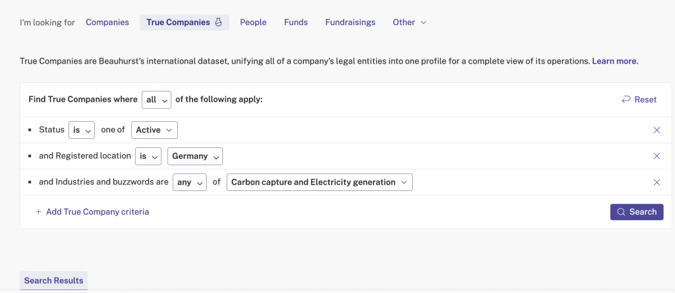Open the Search Results tab
This screenshot has height=293, width=675.
click(54, 281)
